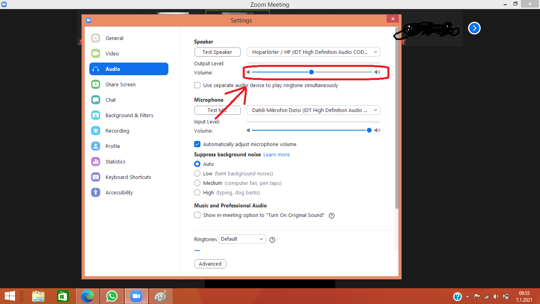Open Accessibility settings

129,192
